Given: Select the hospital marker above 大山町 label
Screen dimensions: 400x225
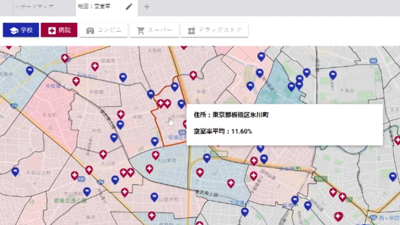Looking at the screenshot, I should point(103,154).
